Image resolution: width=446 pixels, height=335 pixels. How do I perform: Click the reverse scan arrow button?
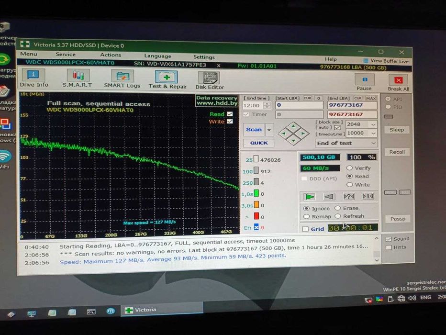click(329, 196)
